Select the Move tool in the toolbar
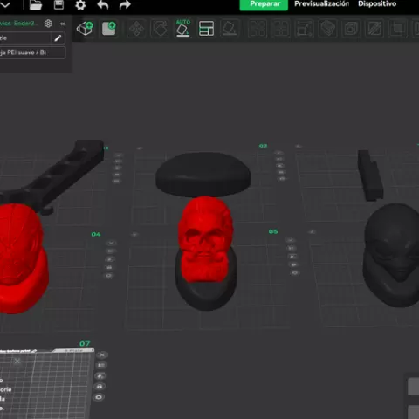Viewport: 419px width, 419px height. (136, 29)
